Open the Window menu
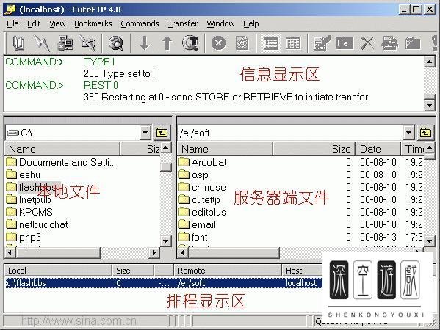440x330 pixels. click(220, 23)
